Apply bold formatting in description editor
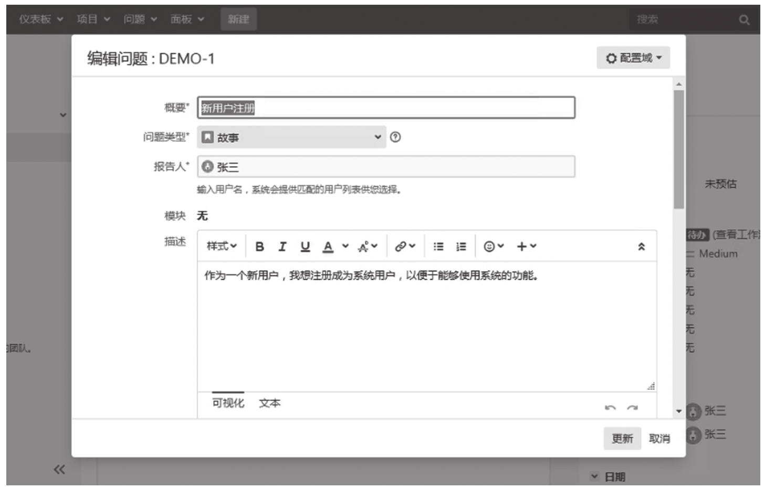 [259, 247]
